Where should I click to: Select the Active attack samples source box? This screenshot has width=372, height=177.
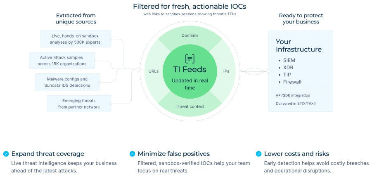tap(62, 60)
